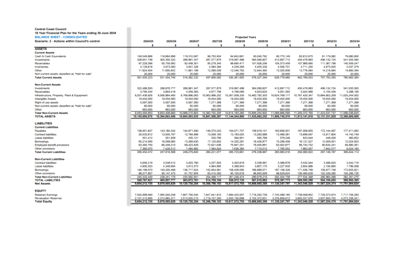Select the 'Total Current Liabilities' row label
Screen dimensions: 395x279
point(50,152)
